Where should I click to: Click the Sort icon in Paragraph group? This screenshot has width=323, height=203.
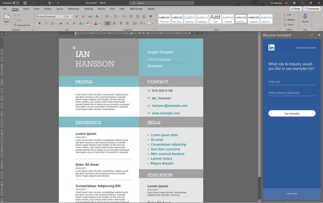144,17
